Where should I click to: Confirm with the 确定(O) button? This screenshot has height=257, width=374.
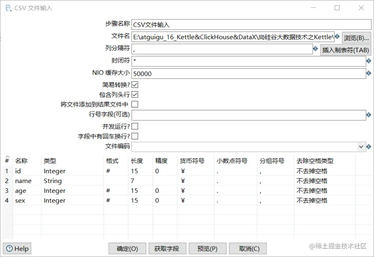click(x=127, y=249)
